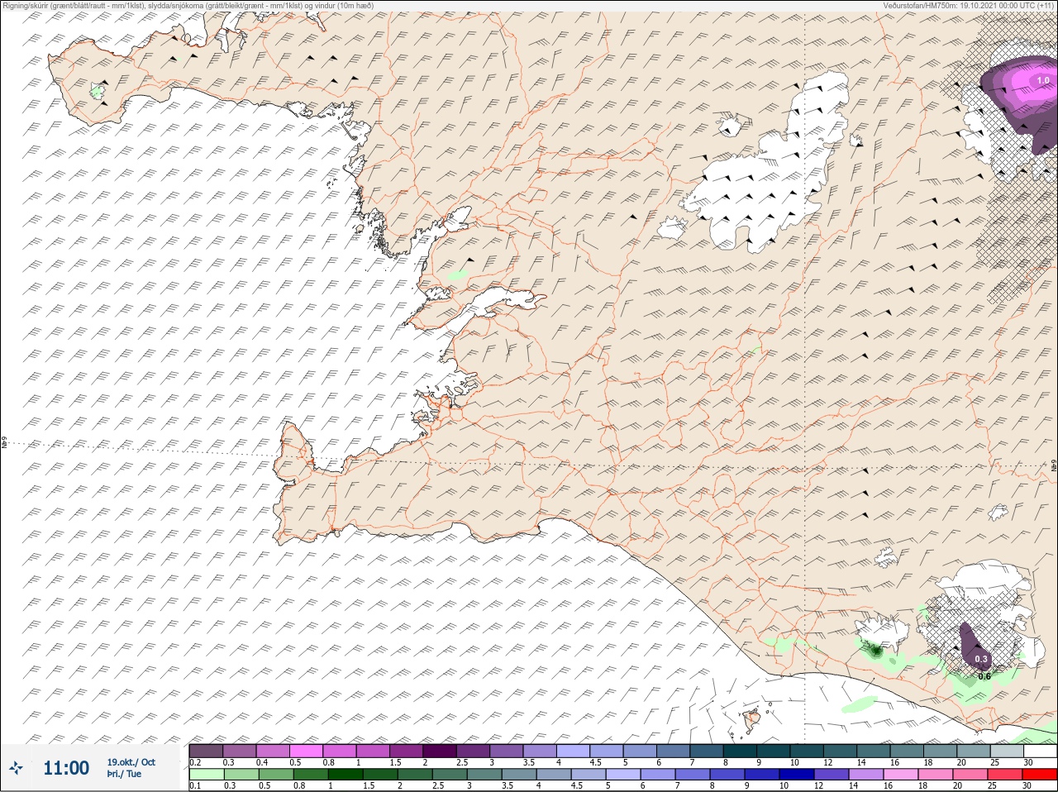Select the dark mauve 0.2 swatch in upper legend

pyautogui.click(x=206, y=751)
